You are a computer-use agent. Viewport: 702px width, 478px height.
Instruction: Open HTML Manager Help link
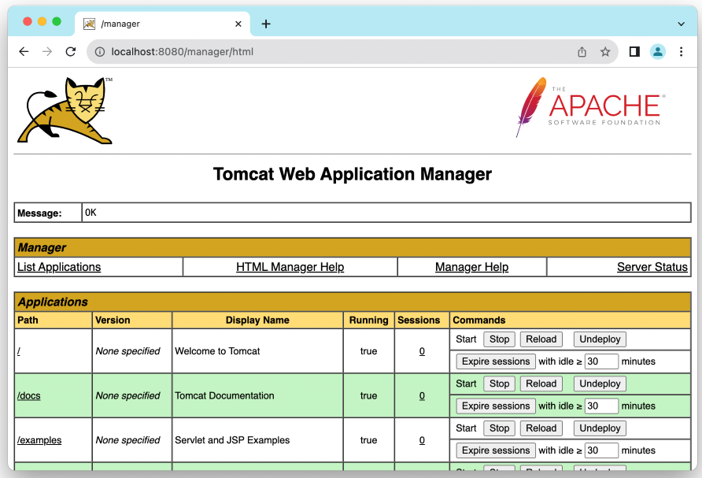point(290,267)
